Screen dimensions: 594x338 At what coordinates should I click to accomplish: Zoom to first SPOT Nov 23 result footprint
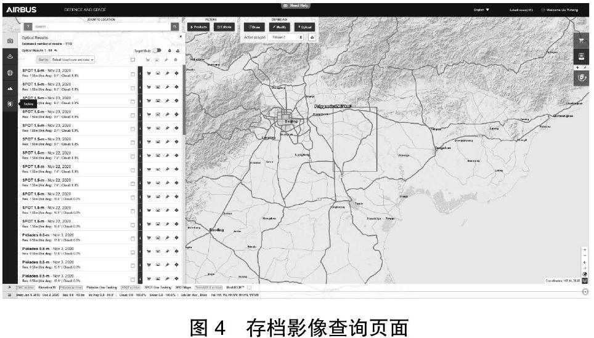point(176,73)
